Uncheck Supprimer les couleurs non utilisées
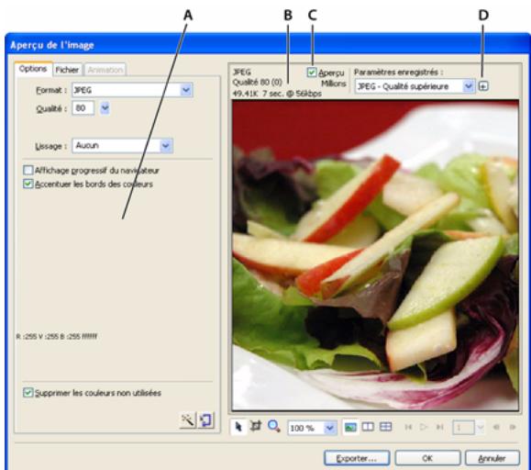This screenshot has width=531, height=470. [x=28, y=393]
